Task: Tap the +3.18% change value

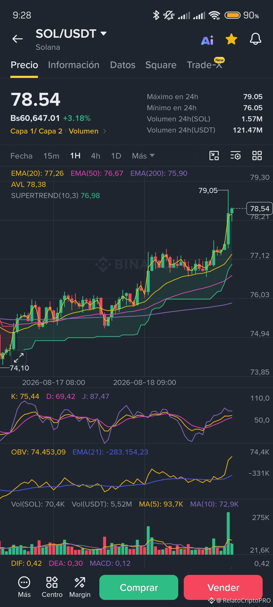Action: 77,118
